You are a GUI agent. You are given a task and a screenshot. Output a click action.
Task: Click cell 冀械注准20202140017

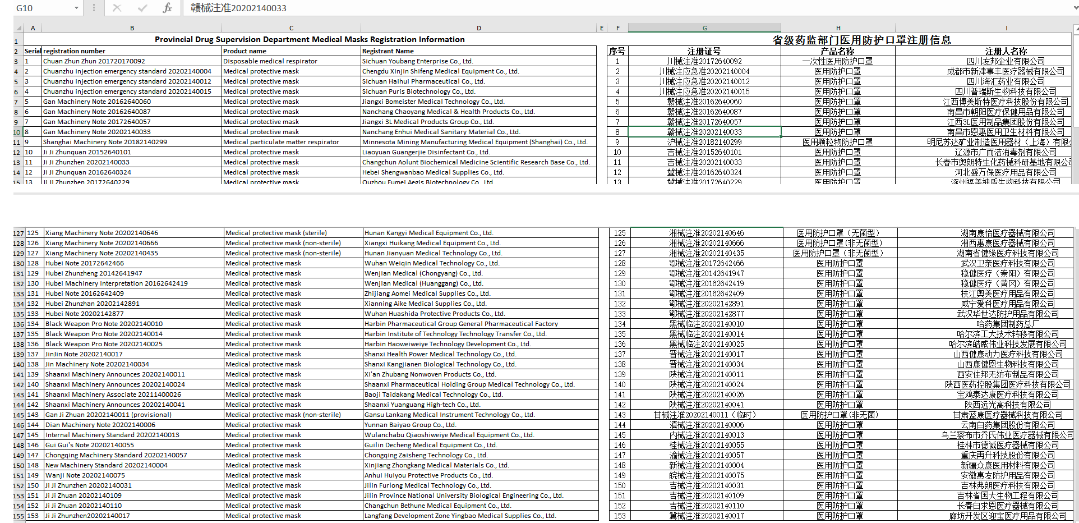[707, 516]
